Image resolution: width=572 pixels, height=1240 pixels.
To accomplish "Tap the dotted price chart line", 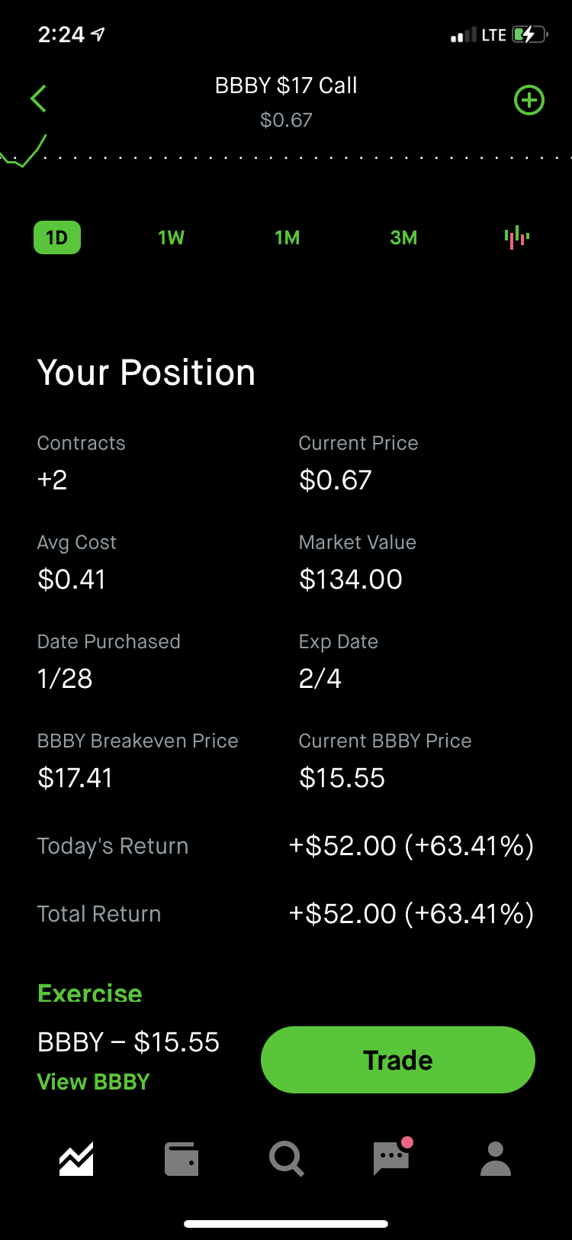I will tap(305, 158).
